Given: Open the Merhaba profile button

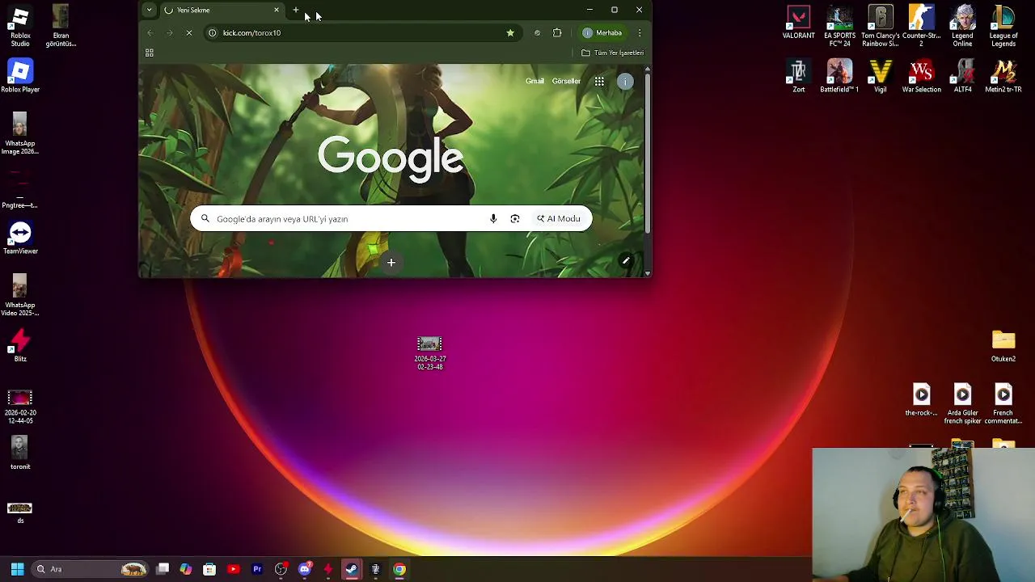Looking at the screenshot, I should 602,33.
